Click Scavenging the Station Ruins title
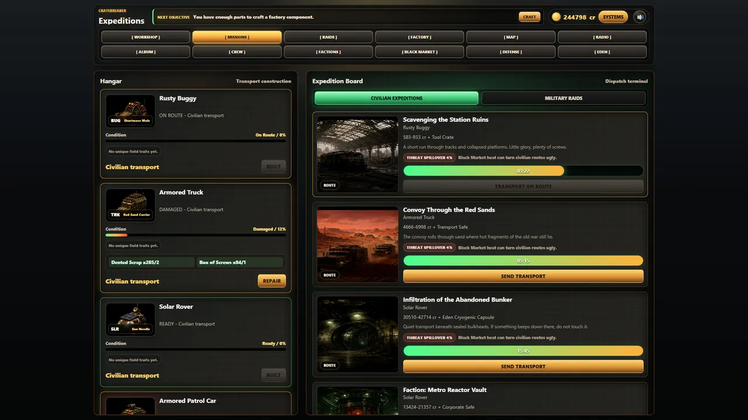This screenshot has height=420, width=748. point(445,120)
